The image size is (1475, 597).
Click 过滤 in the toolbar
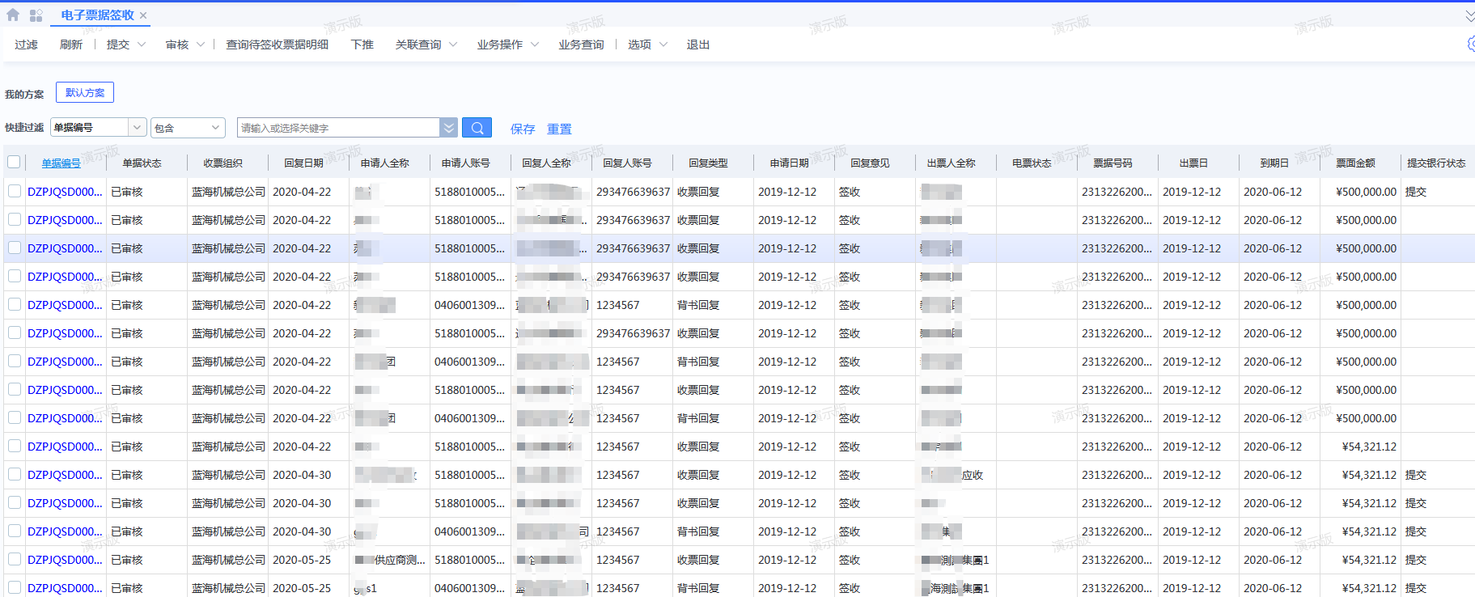pyautogui.click(x=26, y=44)
